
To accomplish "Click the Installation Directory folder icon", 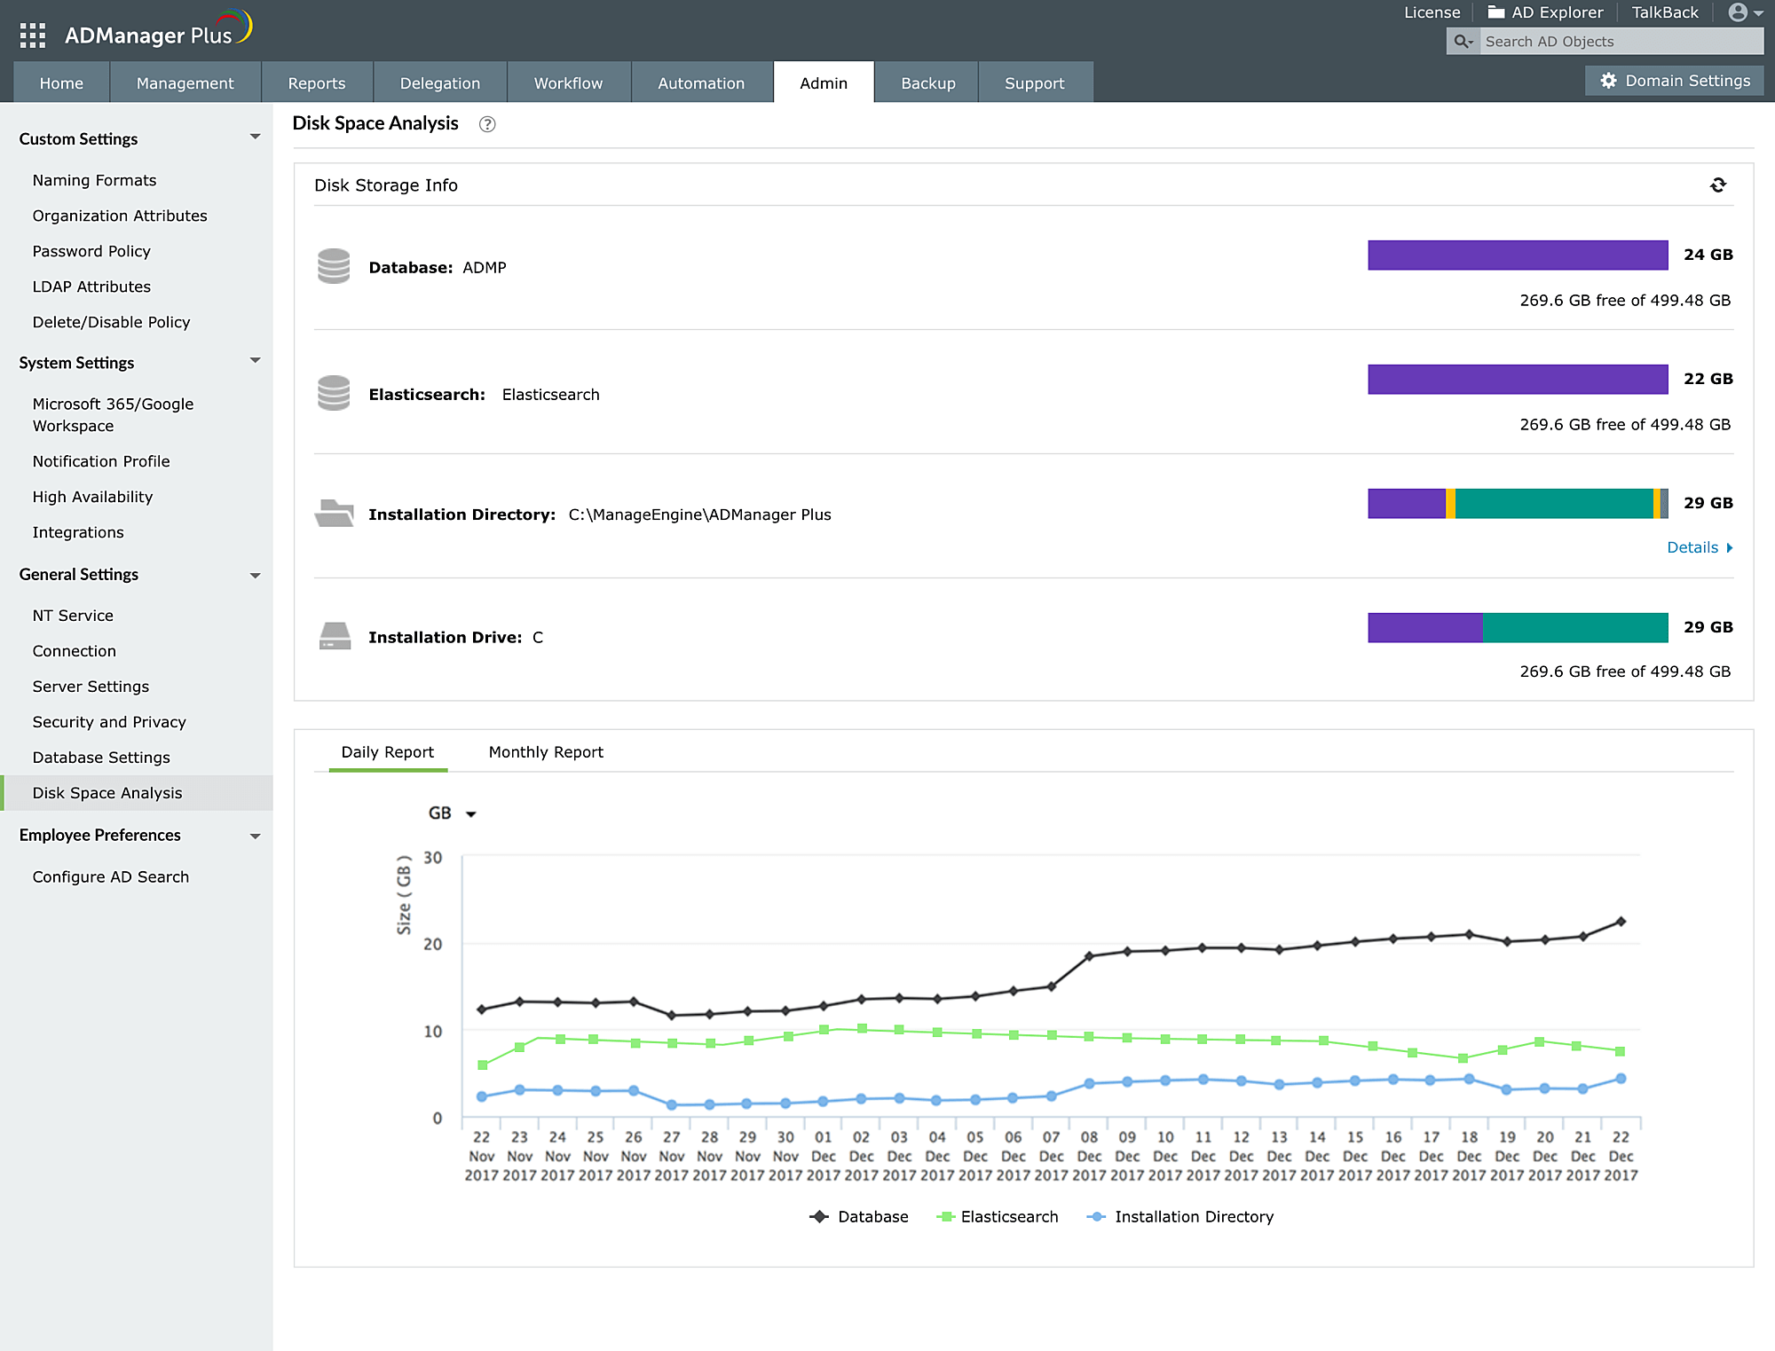I will coord(334,513).
